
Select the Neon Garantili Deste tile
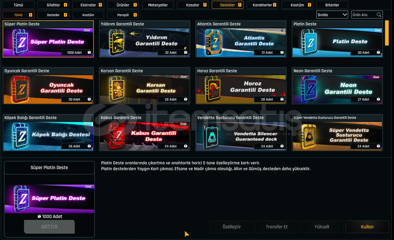337,86
